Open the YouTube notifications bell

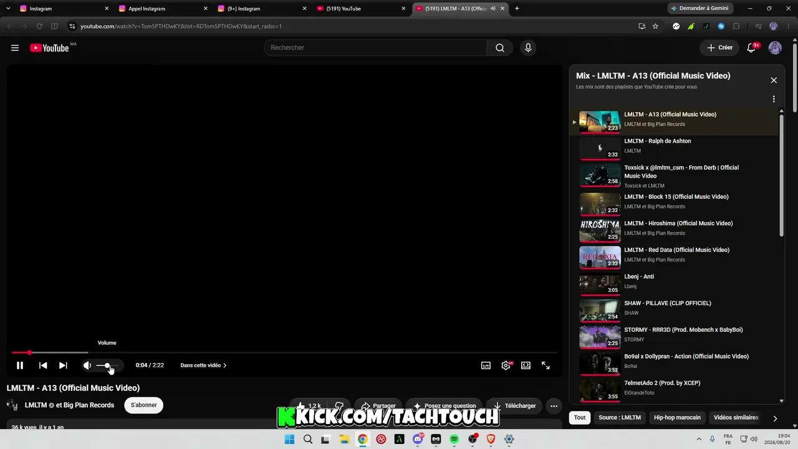click(751, 48)
